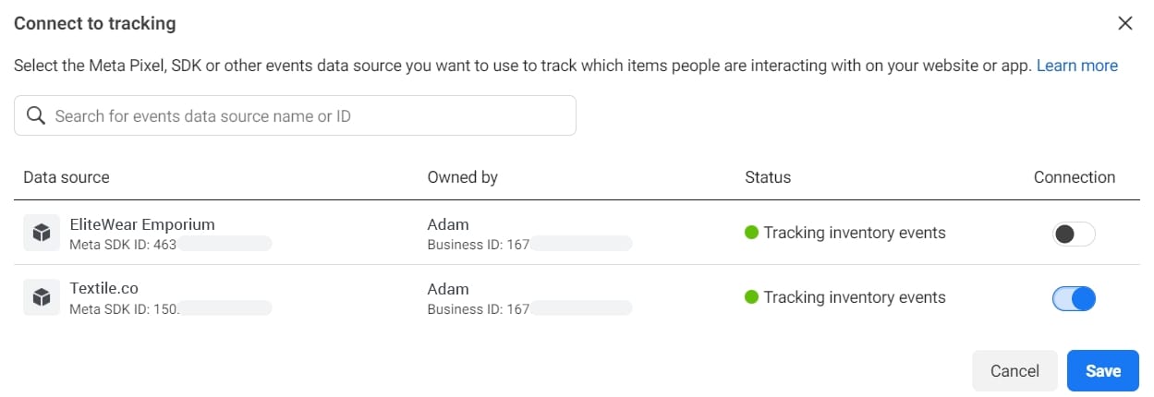Click green status dot for EliteWear Emporium

[x=751, y=233]
